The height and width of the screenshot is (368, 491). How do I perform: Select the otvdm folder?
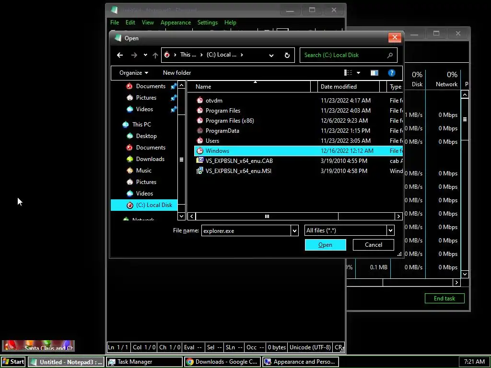pyautogui.click(x=214, y=101)
